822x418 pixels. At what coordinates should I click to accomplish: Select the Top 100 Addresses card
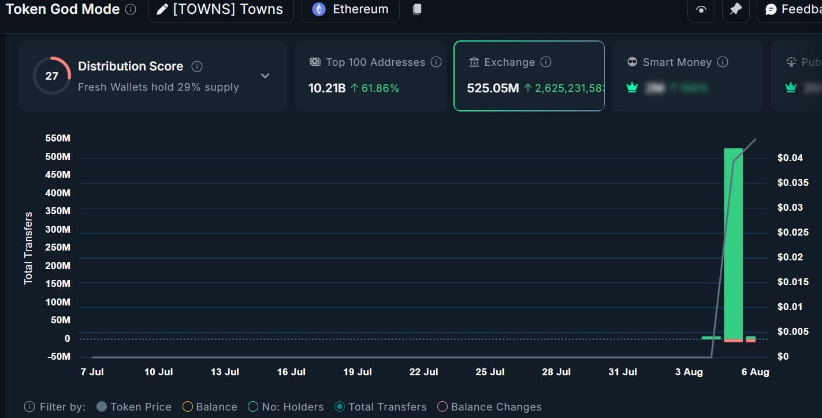click(x=370, y=76)
